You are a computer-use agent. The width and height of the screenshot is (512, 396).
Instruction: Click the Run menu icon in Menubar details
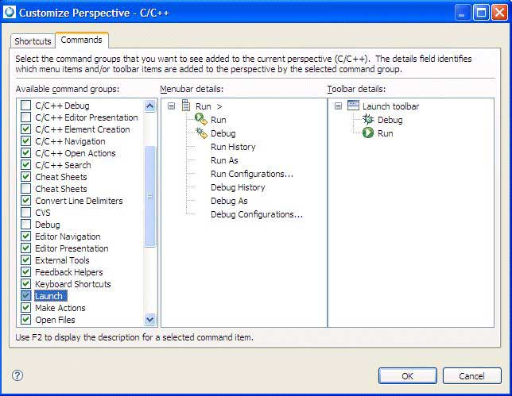point(186,106)
